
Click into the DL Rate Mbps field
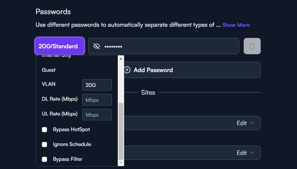(x=97, y=100)
